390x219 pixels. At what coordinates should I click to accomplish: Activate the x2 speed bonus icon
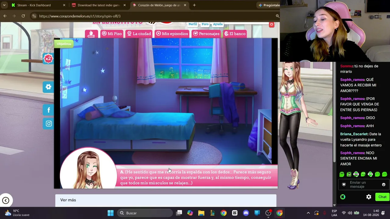pos(48,59)
